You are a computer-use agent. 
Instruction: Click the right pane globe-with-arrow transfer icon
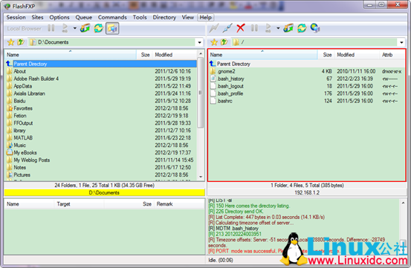point(288,28)
